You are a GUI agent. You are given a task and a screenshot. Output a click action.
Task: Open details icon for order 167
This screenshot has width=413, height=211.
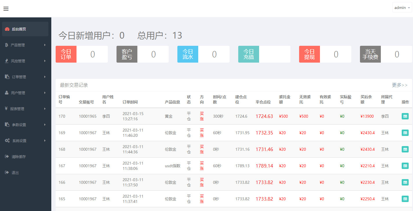pyautogui.click(x=405, y=166)
